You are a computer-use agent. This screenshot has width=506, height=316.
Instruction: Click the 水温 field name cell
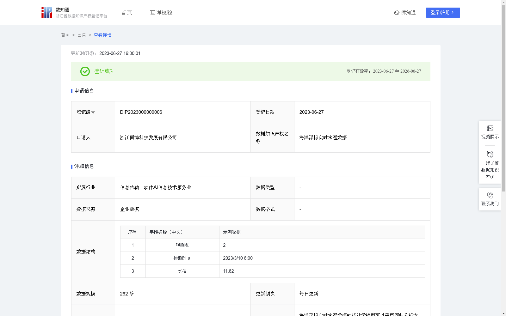pos(182,271)
